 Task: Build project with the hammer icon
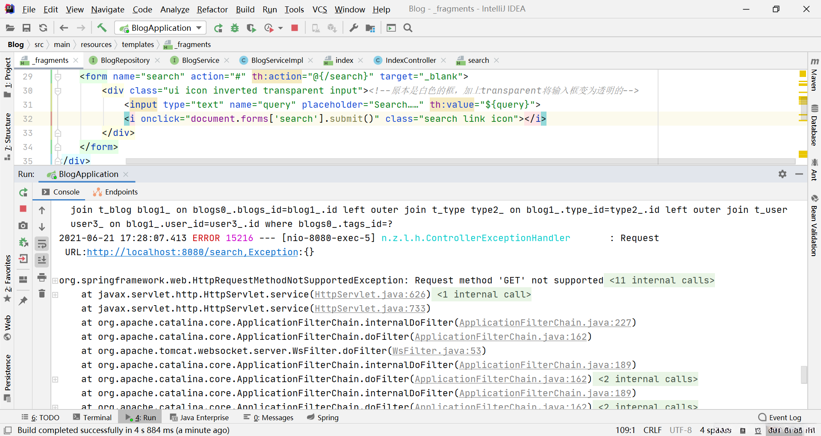point(102,28)
